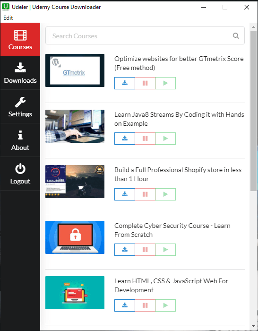Click the Shopify store course thumbnail
Screen dimensions: 258x331
coord(75,182)
